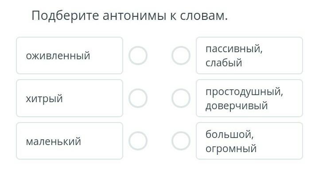Select the radio circle next to 'оживленный'
The width and height of the screenshot is (319, 176).
138,55
